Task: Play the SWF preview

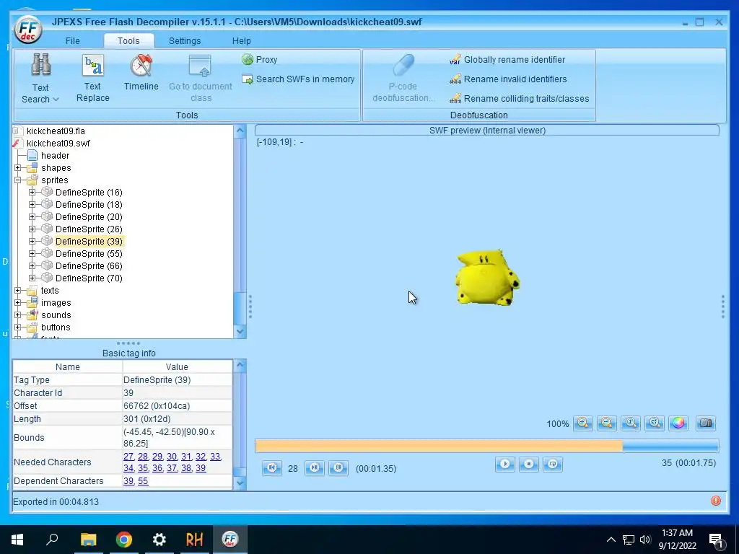Action: (x=504, y=464)
